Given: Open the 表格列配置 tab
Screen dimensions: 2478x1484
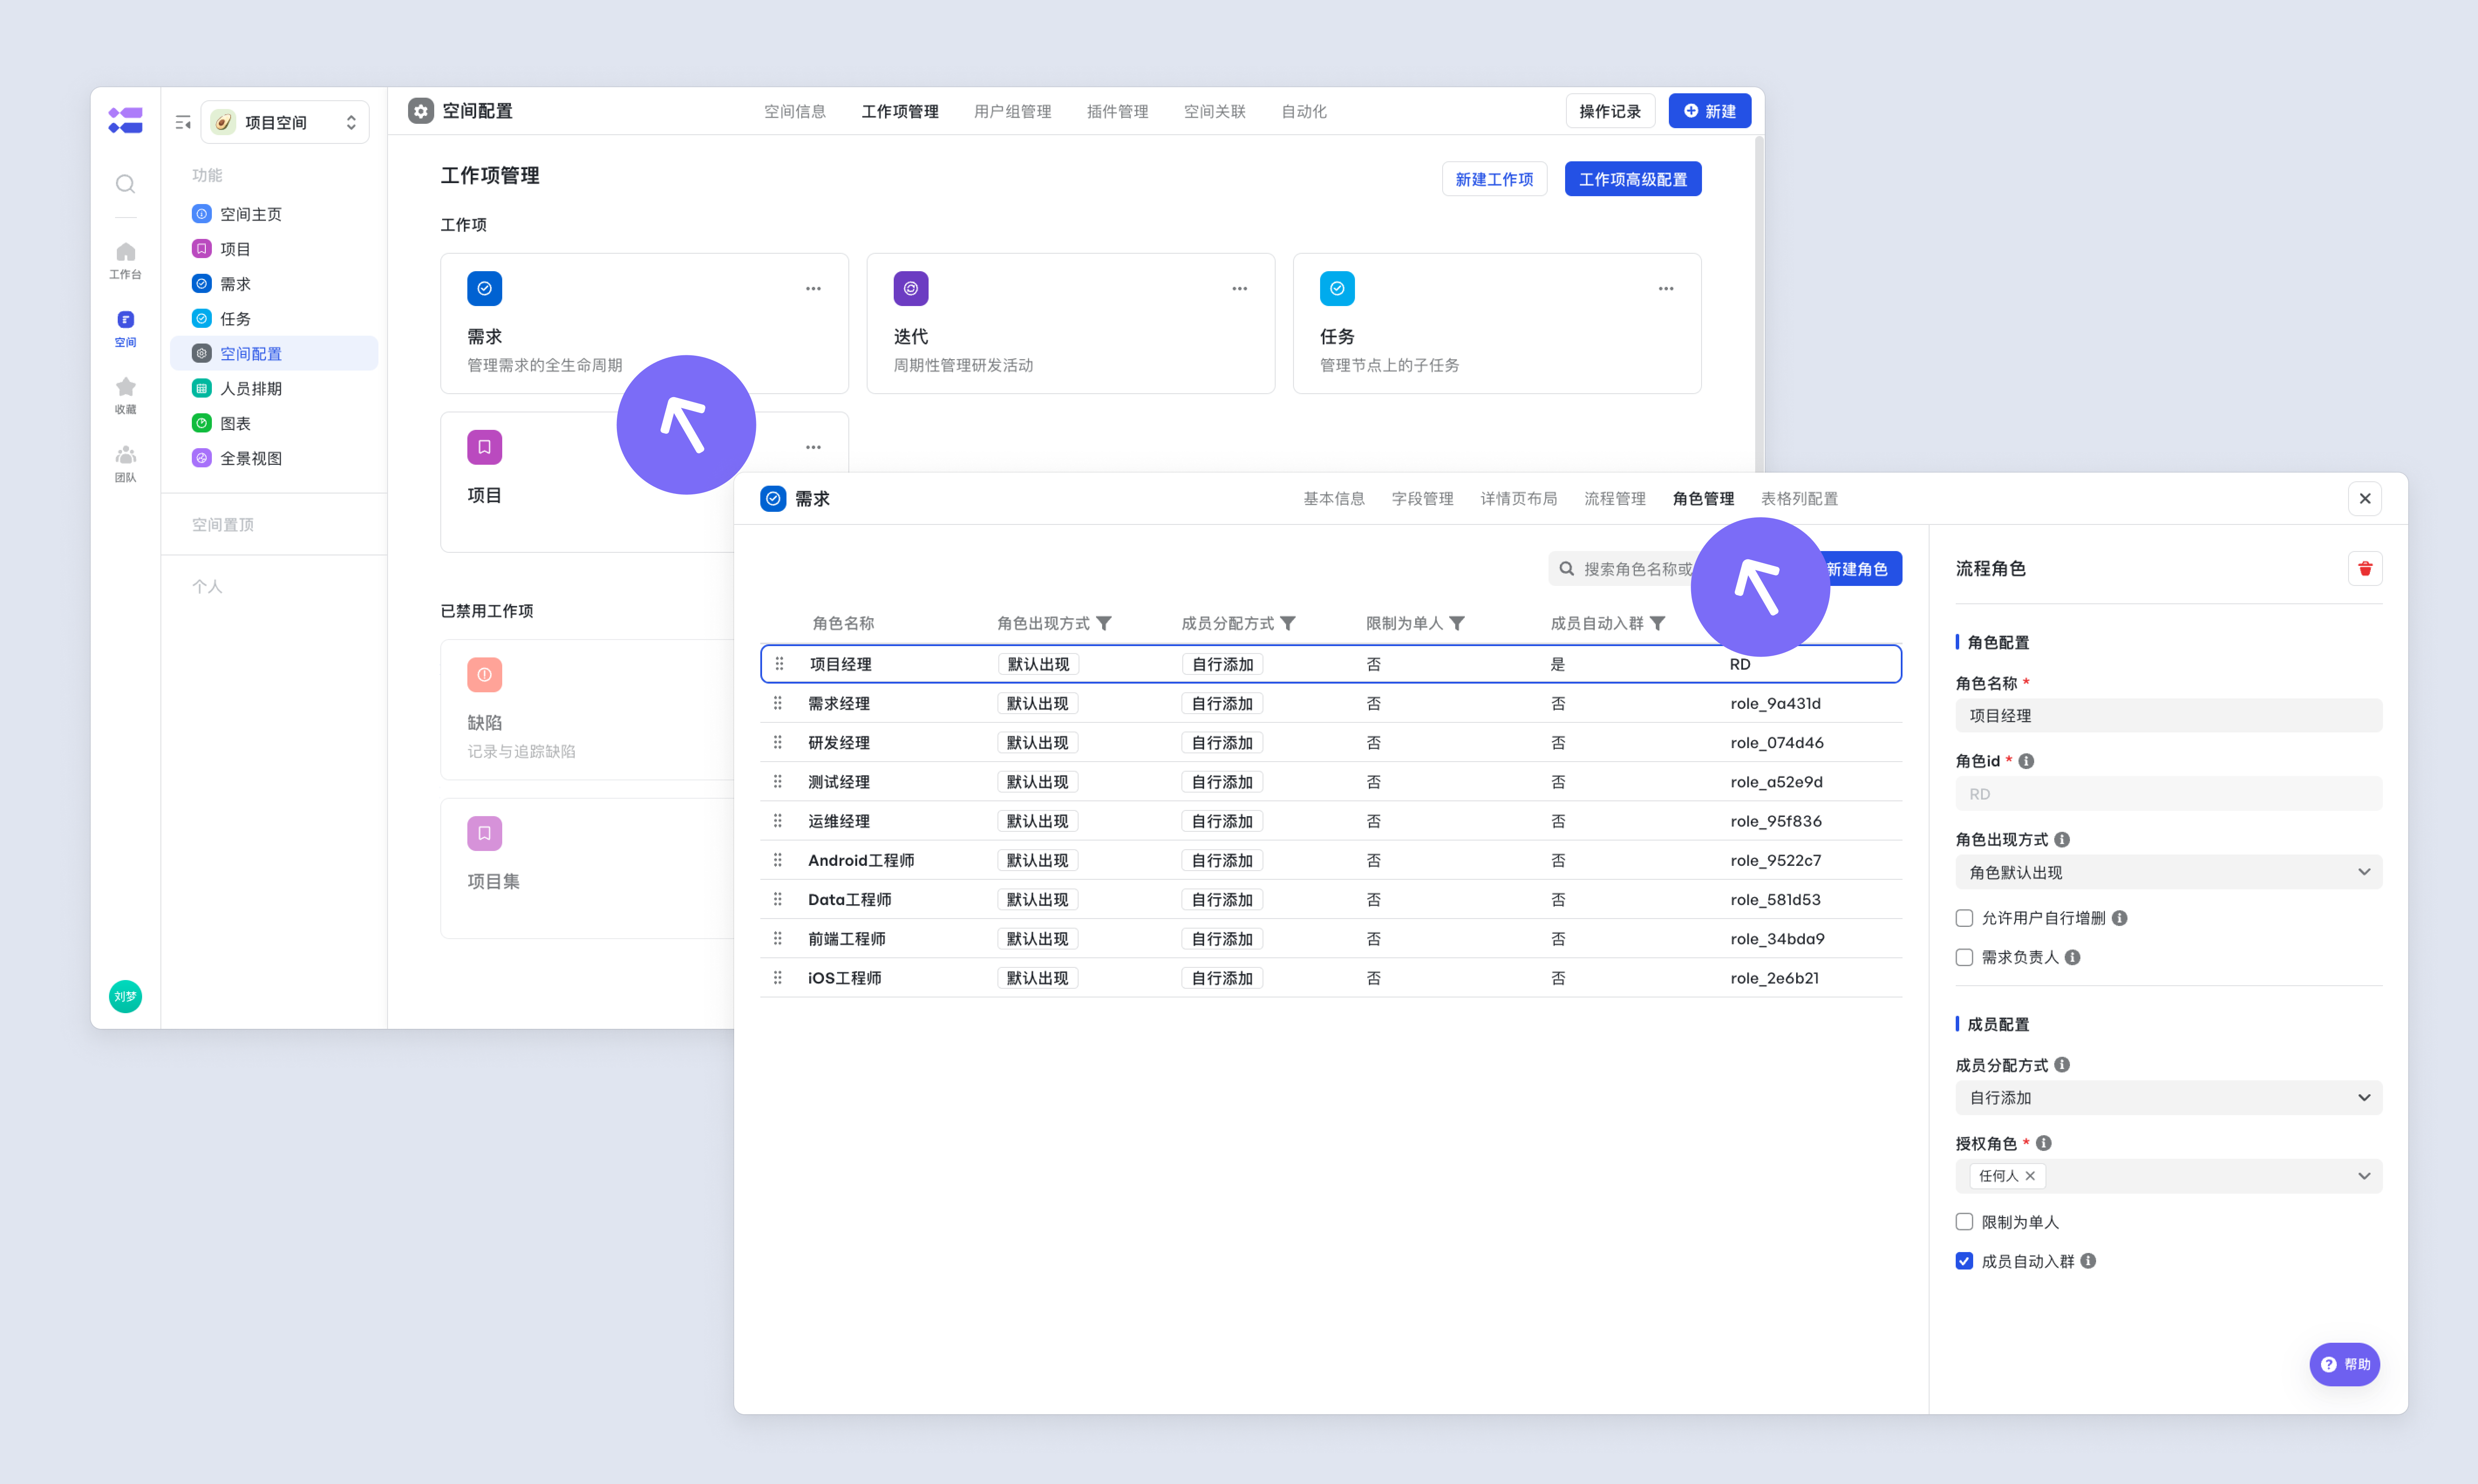Looking at the screenshot, I should [x=1799, y=499].
